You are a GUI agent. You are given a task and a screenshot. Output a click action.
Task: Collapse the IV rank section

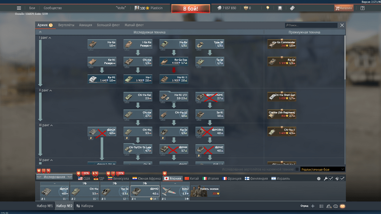(46, 160)
